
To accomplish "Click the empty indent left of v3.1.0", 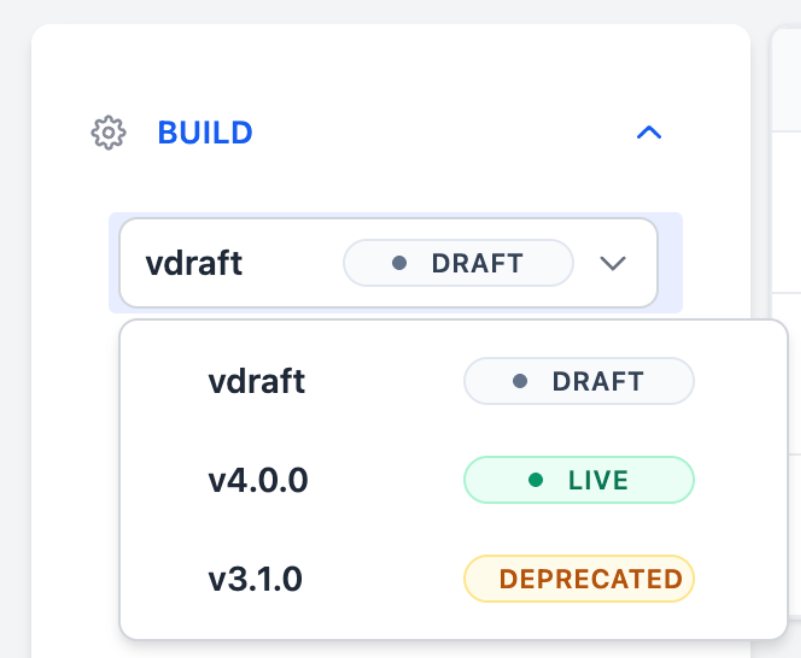I will point(163,579).
